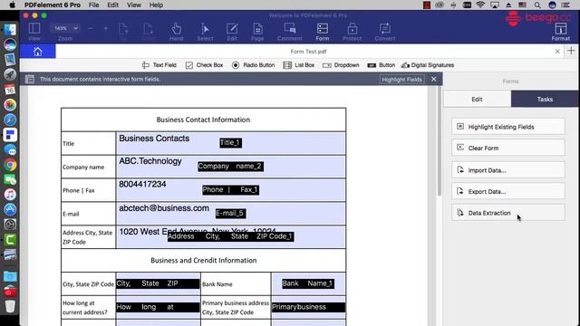Open the Convert tool
580x326 pixels.
tap(384, 32)
